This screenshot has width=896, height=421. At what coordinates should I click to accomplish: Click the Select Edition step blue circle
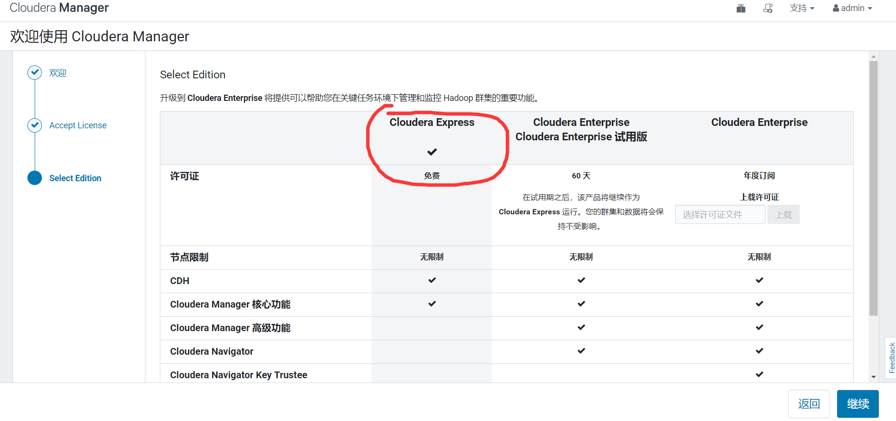(x=35, y=178)
